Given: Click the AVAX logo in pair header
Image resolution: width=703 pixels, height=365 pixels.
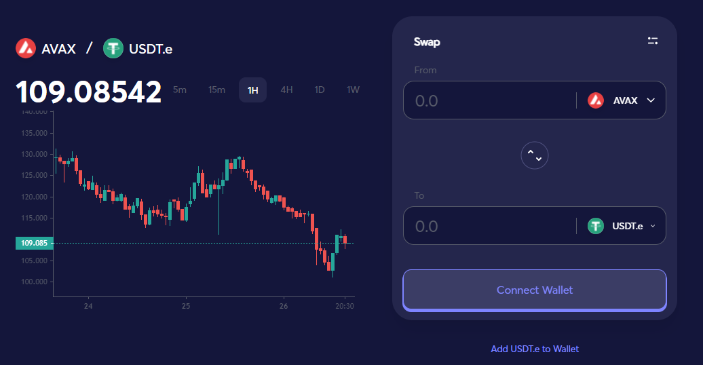Looking at the screenshot, I should coord(26,48).
